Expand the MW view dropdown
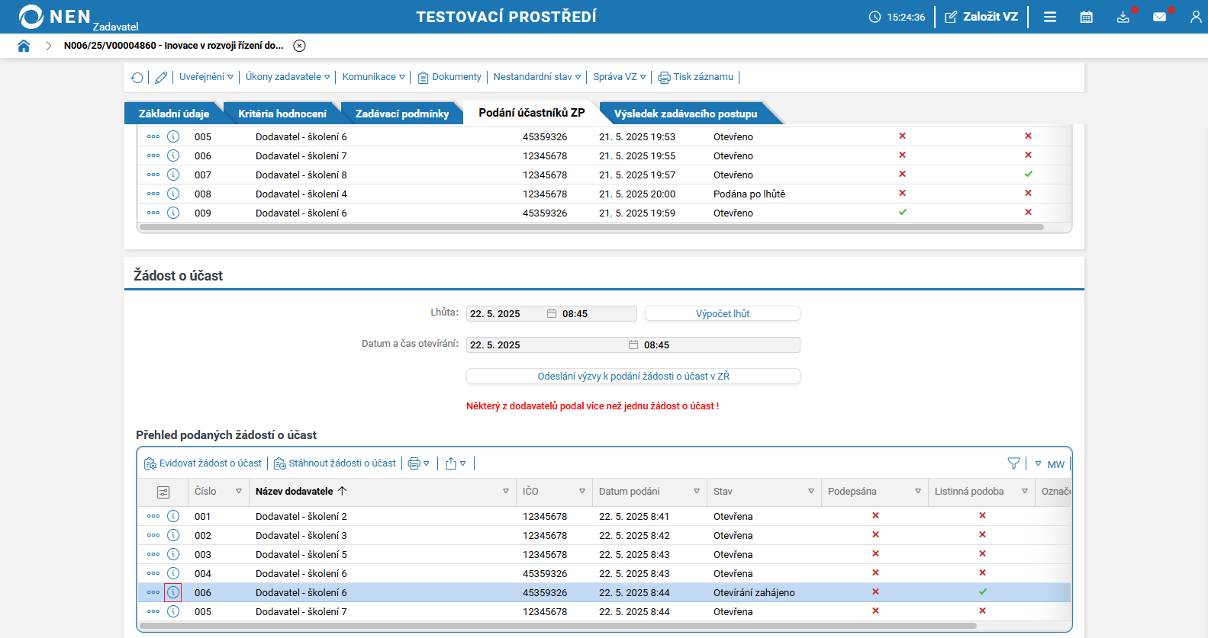 (x=1050, y=464)
